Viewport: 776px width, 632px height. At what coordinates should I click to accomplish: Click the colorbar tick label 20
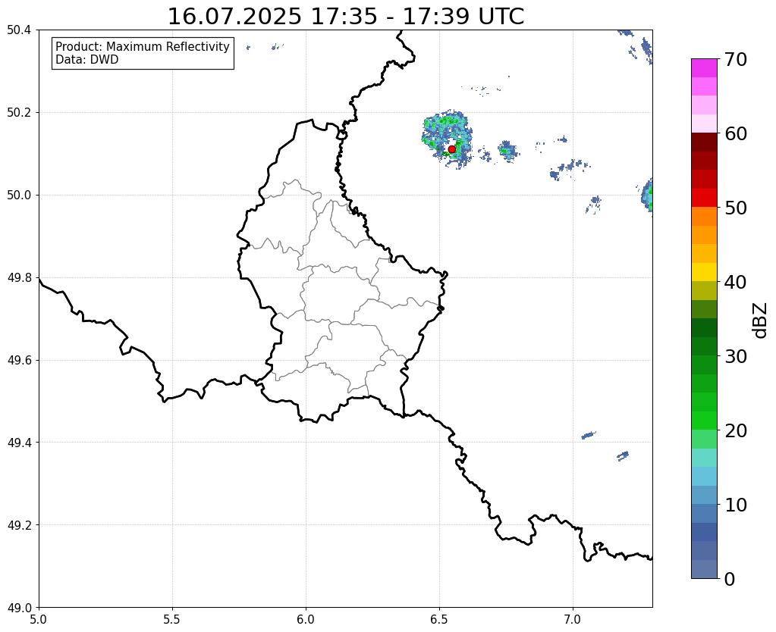coord(736,430)
